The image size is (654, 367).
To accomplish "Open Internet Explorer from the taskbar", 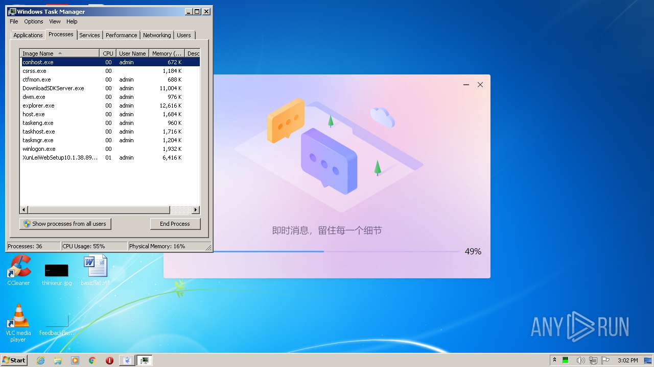I will tap(41, 360).
